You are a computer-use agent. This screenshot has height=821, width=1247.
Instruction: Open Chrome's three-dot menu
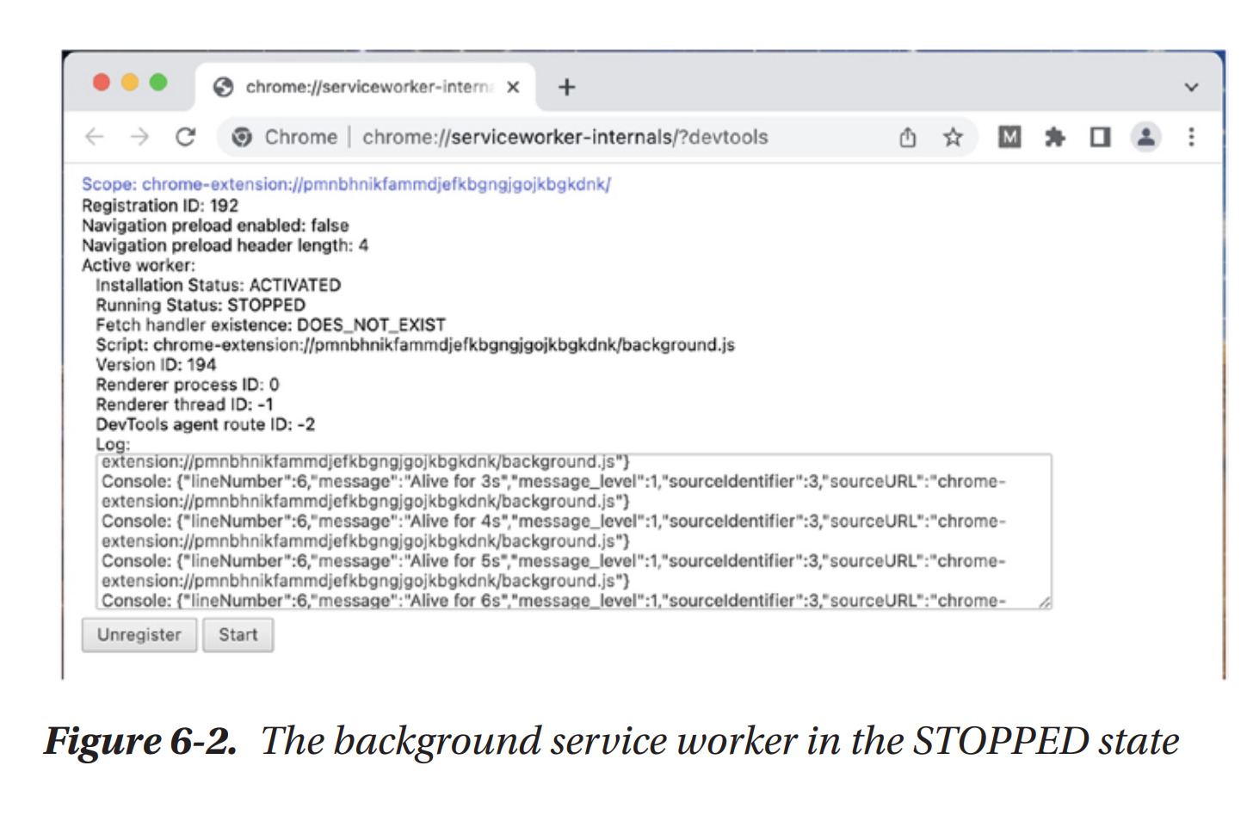click(x=1192, y=137)
